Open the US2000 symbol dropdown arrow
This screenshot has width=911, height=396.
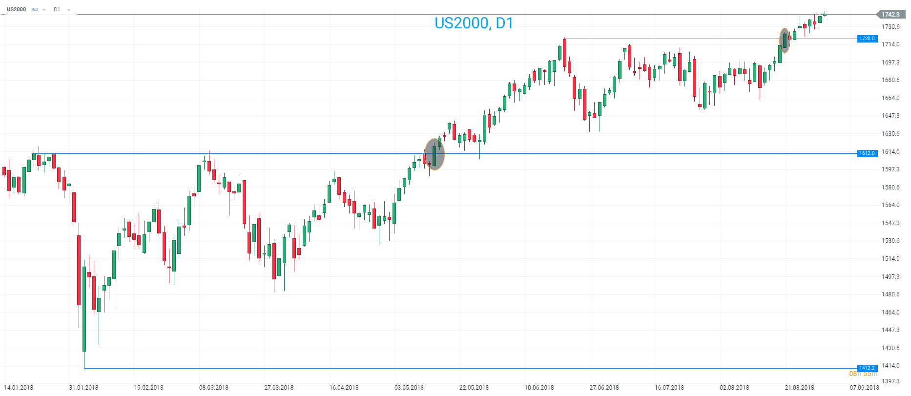click(x=44, y=10)
